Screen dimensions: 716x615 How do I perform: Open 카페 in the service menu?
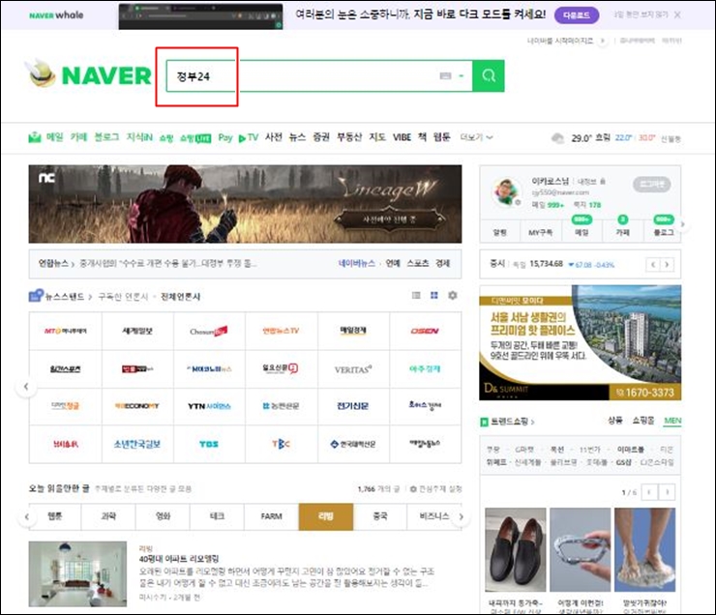point(78,137)
